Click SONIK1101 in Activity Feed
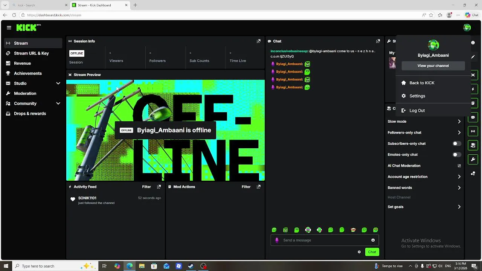 point(87,198)
